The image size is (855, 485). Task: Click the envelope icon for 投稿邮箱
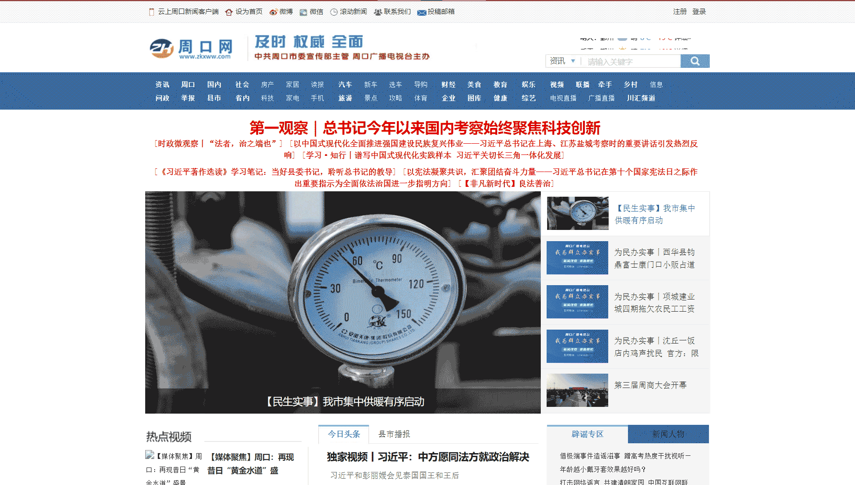click(x=422, y=13)
